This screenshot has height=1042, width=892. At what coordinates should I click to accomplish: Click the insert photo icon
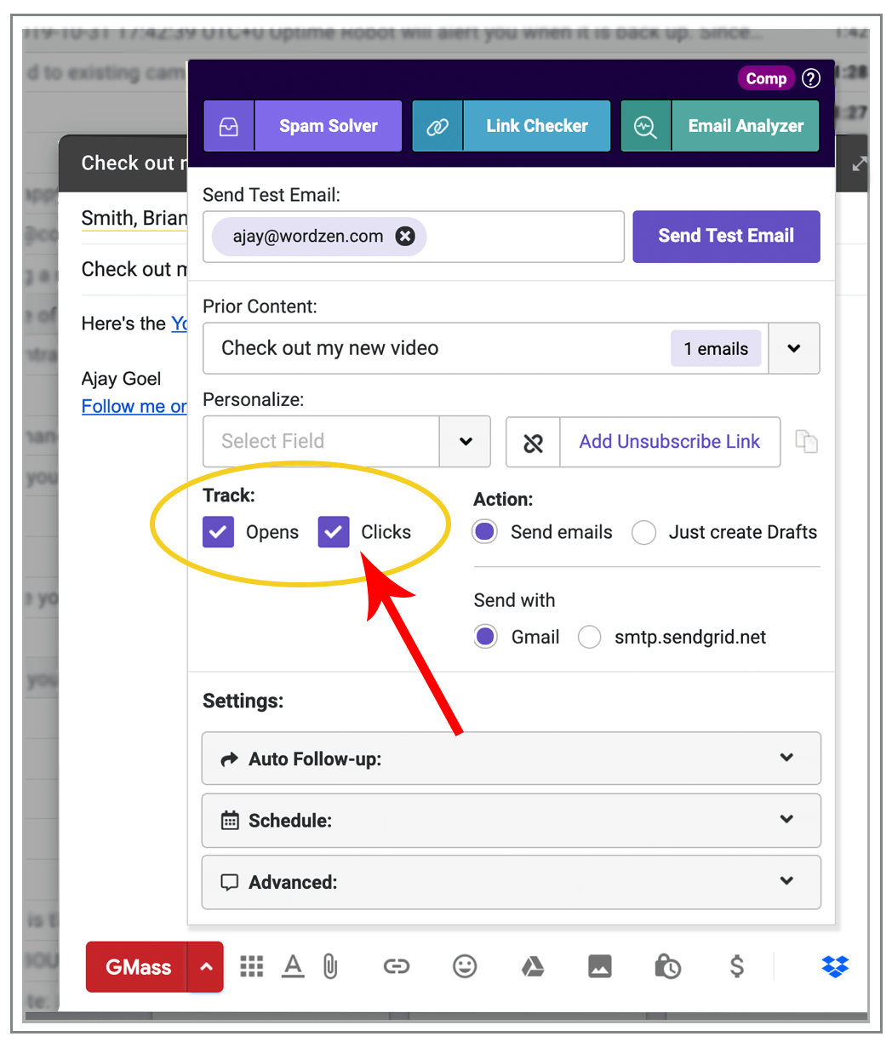(x=599, y=966)
